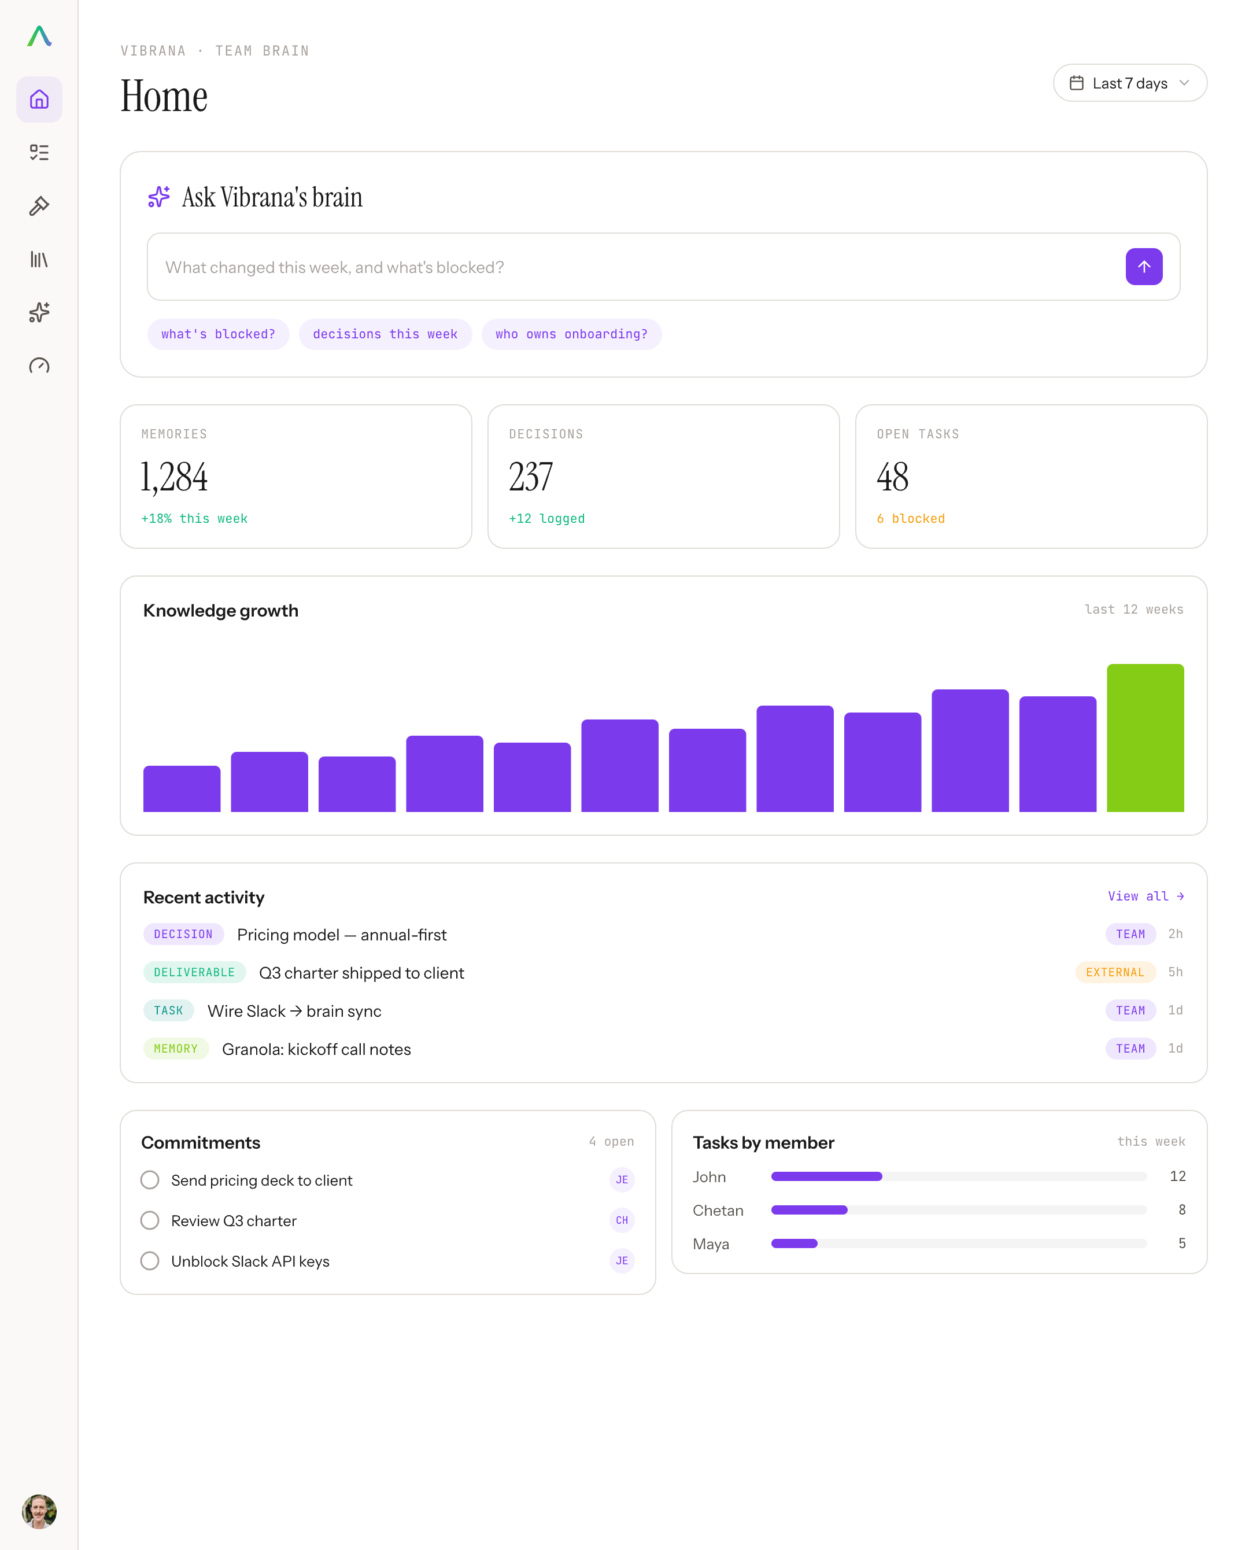Open the task checklist sidebar icon
The height and width of the screenshot is (1550, 1249).
point(39,153)
